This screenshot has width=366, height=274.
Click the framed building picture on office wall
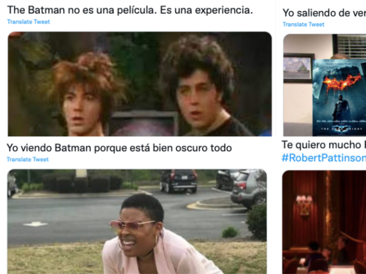[299, 68]
